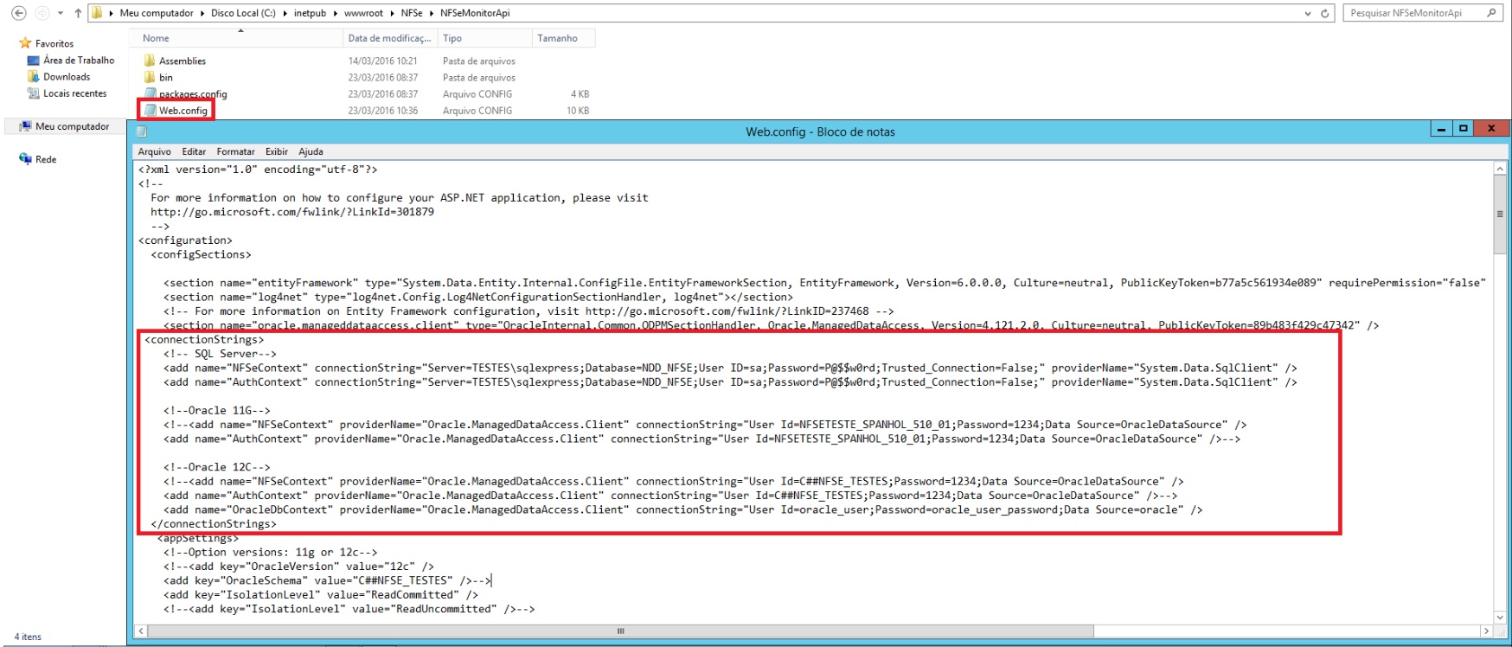Image resolution: width=1512 pixels, height=647 pixels.
Task: Click the Explorer back arrow button
Action: (18, 13)
